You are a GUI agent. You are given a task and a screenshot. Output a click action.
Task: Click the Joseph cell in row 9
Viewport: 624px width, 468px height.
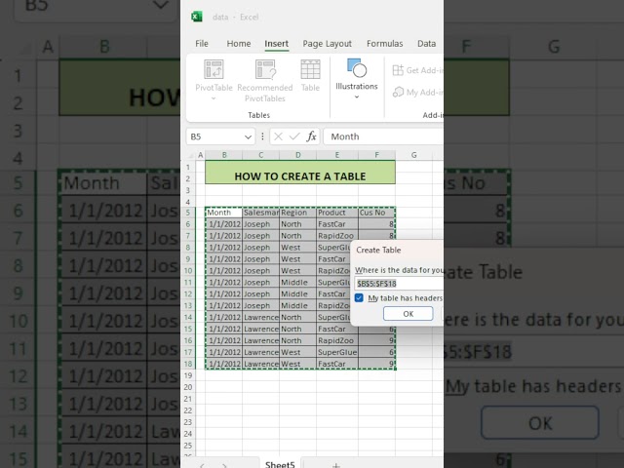[x=260, y=259]
